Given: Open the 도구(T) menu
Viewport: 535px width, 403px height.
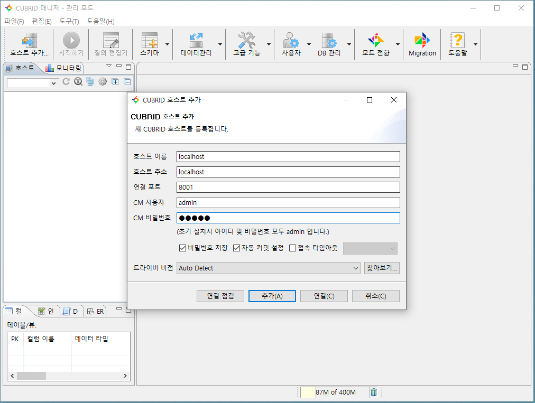Looking at the screenshot, I should (x=69, y=22).
